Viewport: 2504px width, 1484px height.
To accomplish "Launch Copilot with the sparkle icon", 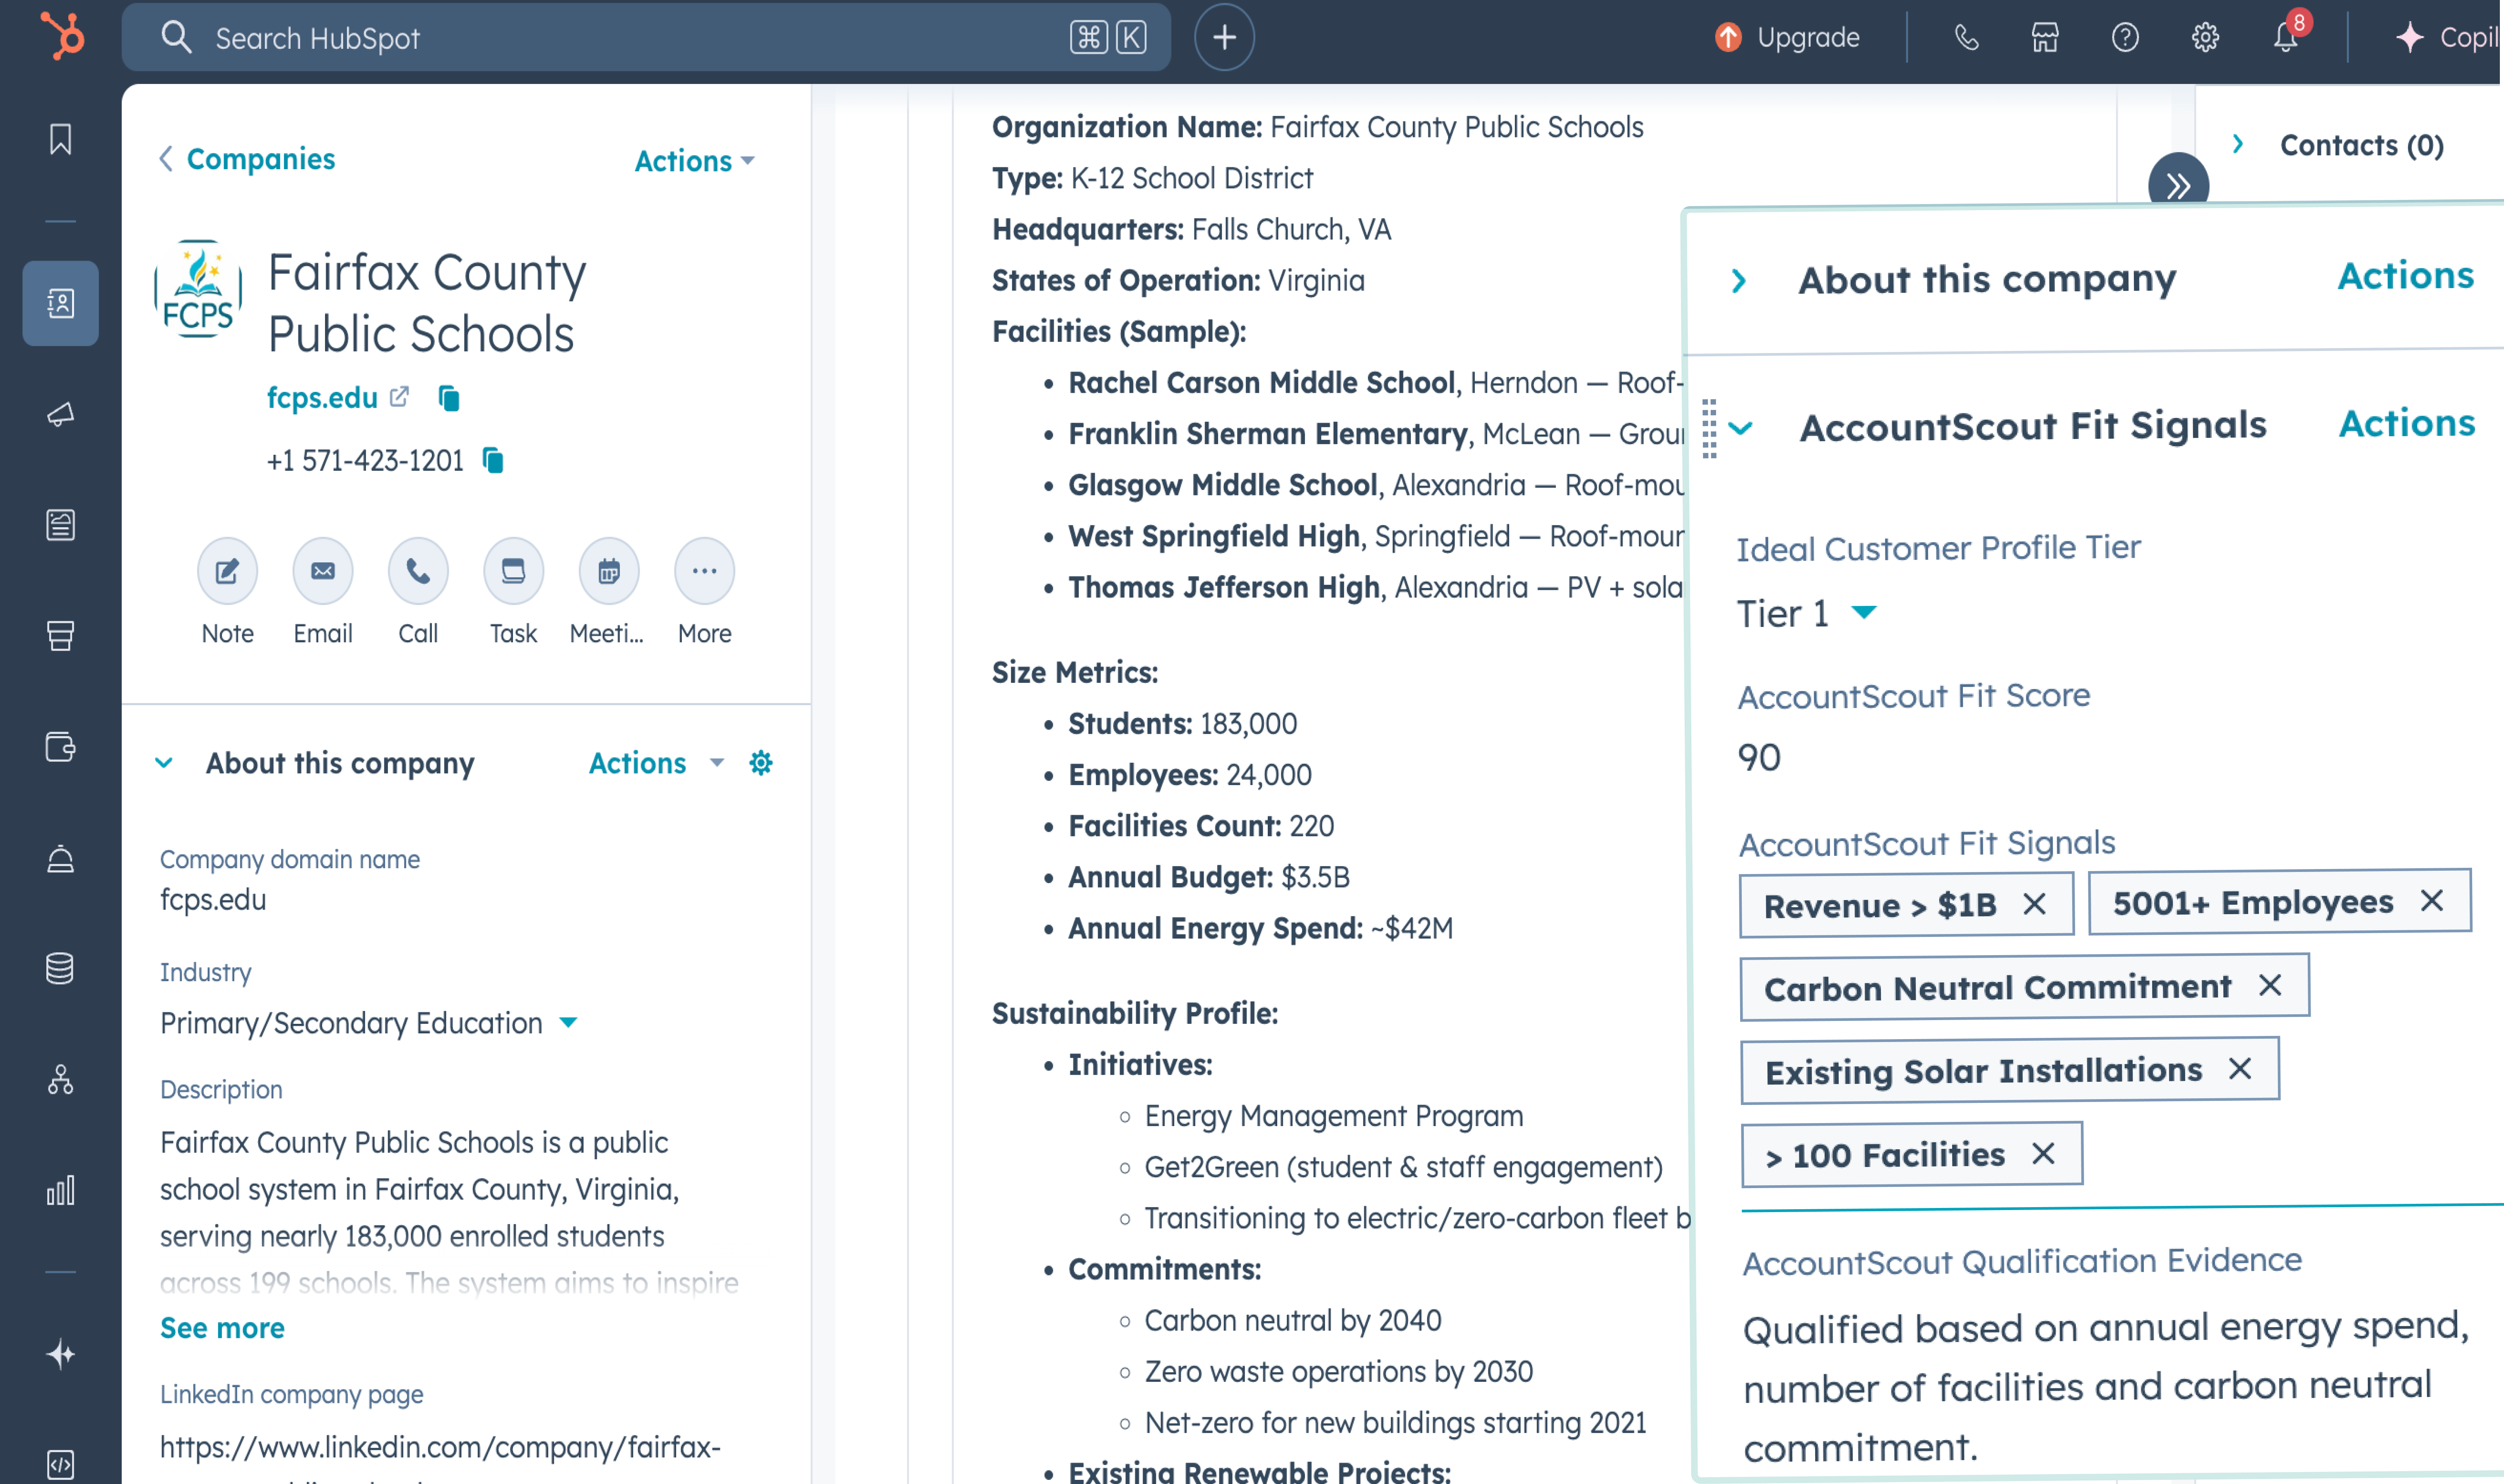I will 2411,37.
